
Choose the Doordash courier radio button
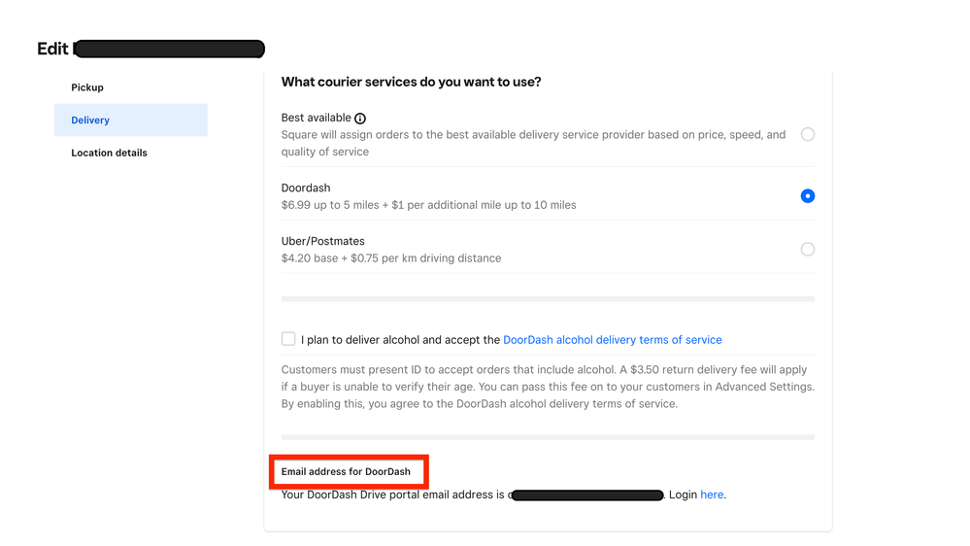[x=807, y=196]
